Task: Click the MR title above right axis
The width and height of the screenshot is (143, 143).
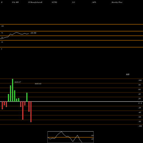Action: tap(128, 74)
